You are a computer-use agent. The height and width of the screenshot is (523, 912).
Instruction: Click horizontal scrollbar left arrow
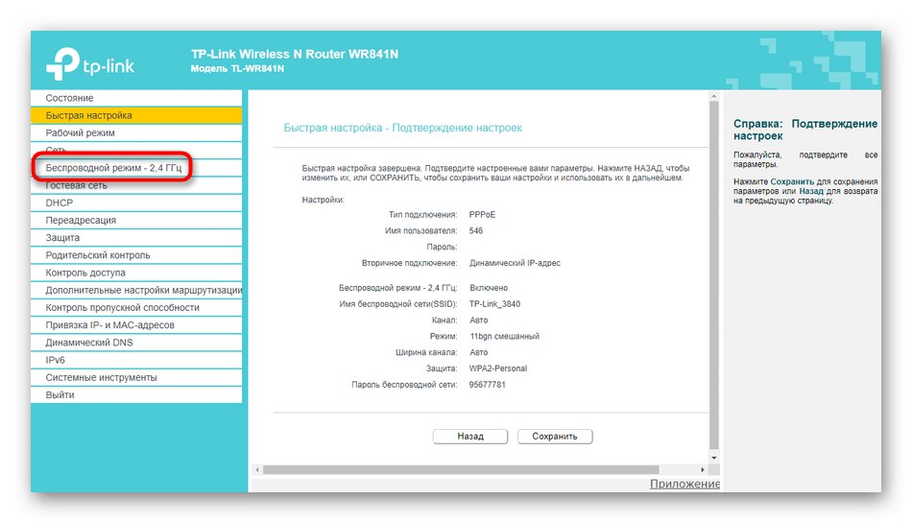click(257, 469)
